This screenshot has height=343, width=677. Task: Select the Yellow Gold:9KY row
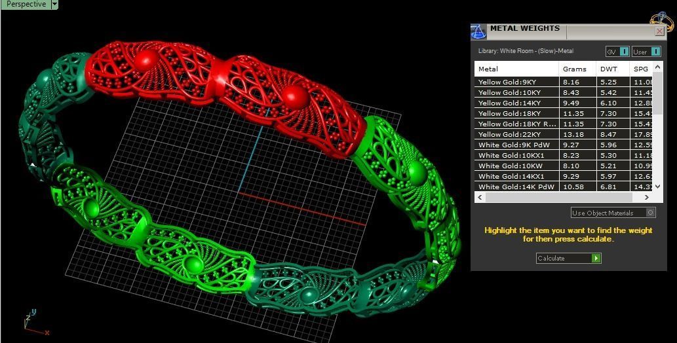(x=563, y=82)
